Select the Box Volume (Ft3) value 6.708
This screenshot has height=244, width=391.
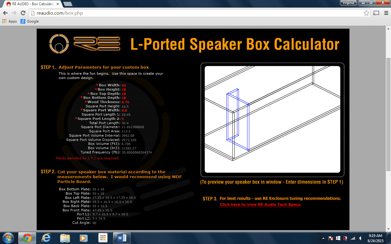[x=126, y=144]
